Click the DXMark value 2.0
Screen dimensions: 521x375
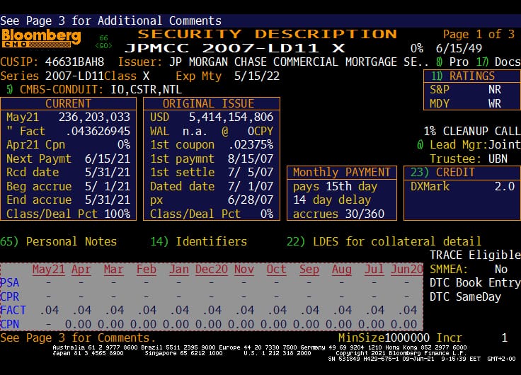[505, 186]
